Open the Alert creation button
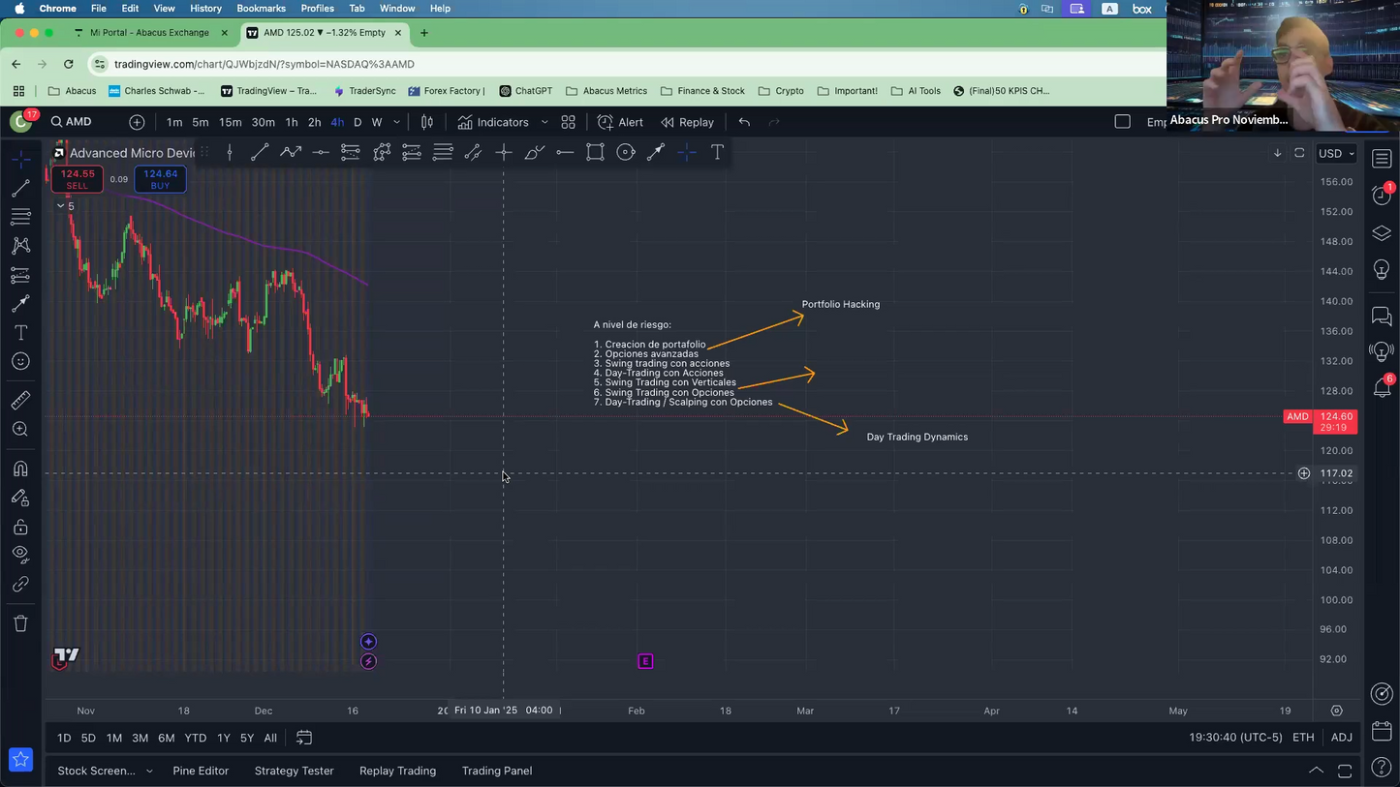The width and height of the screenshot is (1400, 787). 620,122
